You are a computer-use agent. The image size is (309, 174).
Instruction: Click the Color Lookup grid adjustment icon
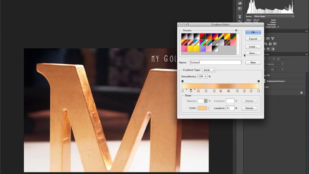click(275, 44)
